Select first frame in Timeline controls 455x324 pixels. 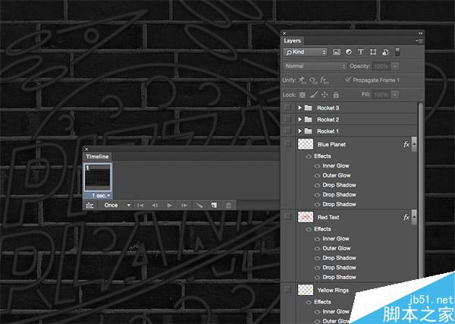140,206
